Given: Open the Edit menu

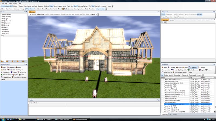Looking at the screenshot, I should [6, 3].
